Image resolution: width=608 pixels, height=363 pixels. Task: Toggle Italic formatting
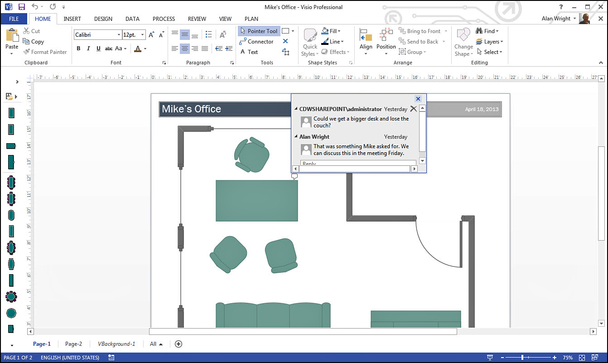[88, 48]
